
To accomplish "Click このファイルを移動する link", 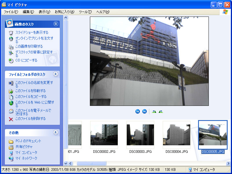I will [x=30, y=91].
